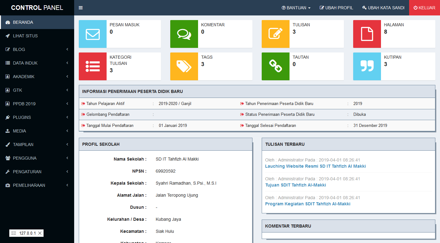Close the 127.0.0.1 badge with X
440x243 pixels.
[40, 233]
